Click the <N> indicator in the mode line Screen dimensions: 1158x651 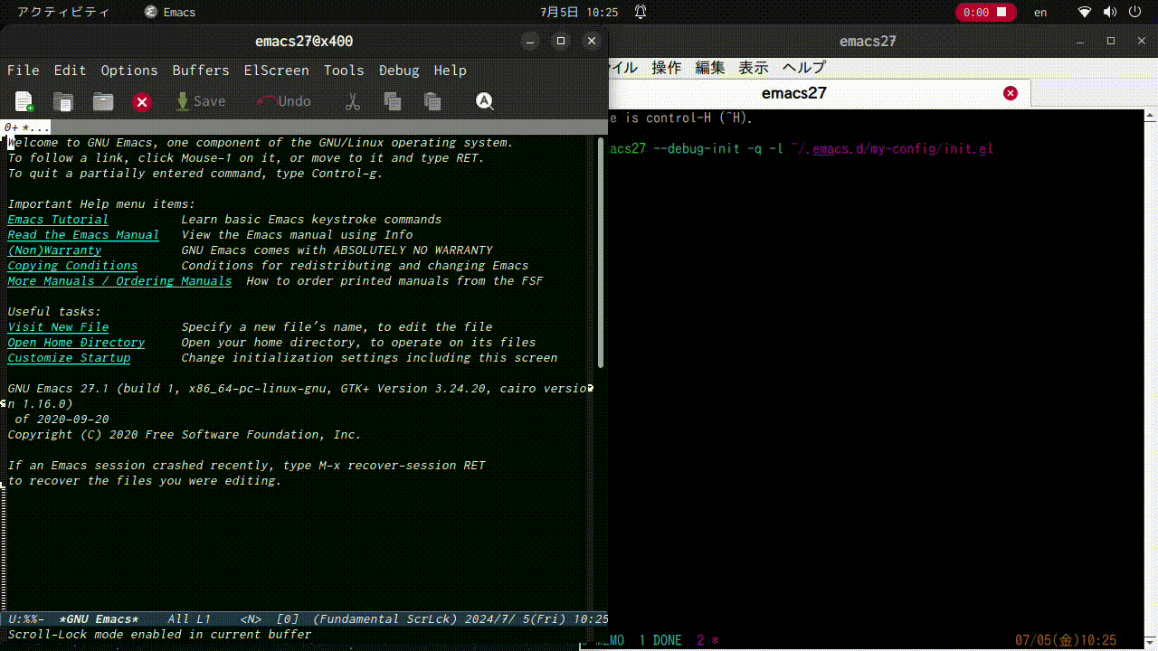point(251,619)
